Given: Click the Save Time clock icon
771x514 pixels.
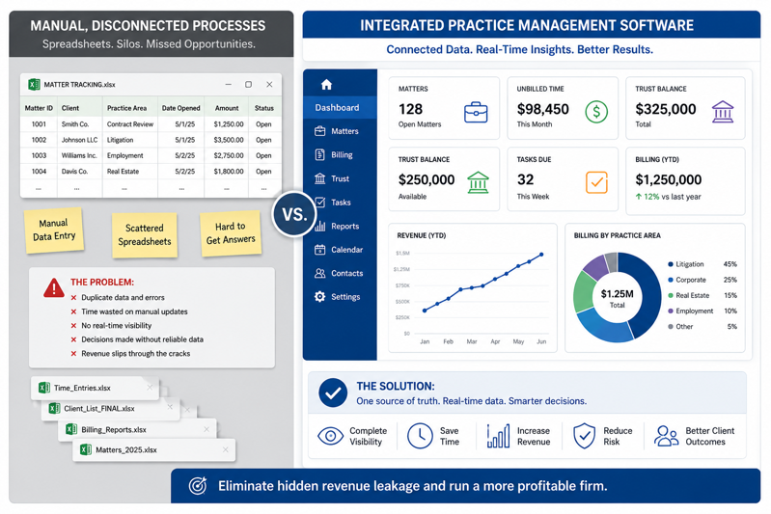Looking at the screenshot, I should point(420,436).
